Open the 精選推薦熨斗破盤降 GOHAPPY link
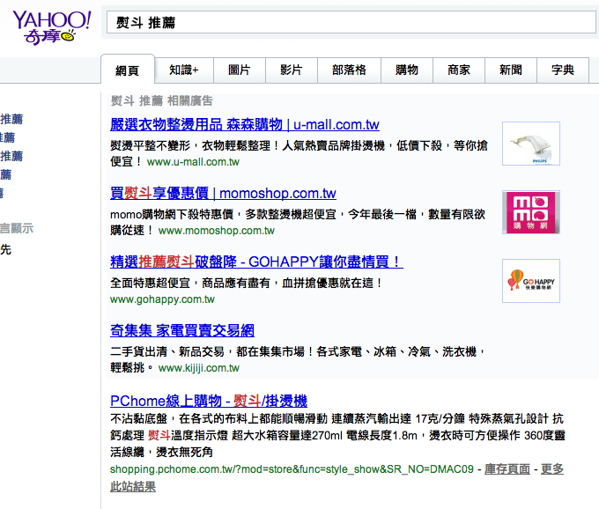Image resolution: width=599 pixels, height=509 pixels. point(256,262)
